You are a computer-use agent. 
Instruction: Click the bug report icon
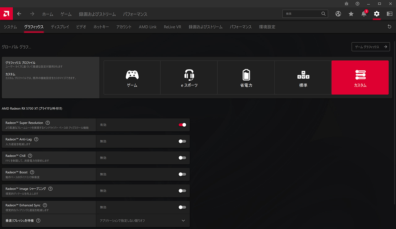tap(346, 4)
